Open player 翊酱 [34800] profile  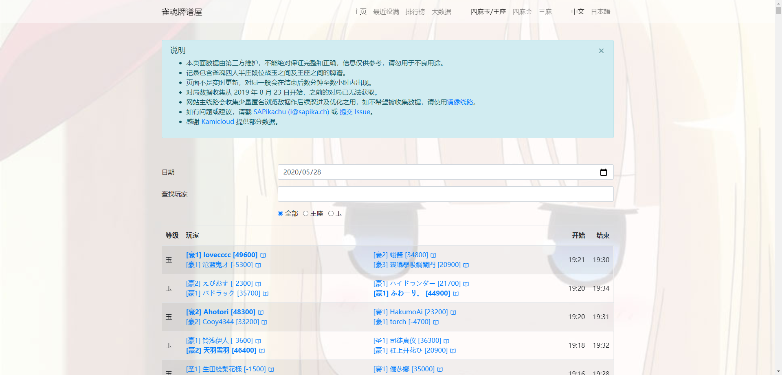click(401, 255)
